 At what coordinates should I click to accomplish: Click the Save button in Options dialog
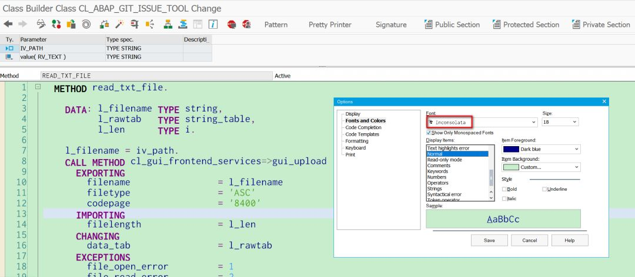(x=489, y=240)
